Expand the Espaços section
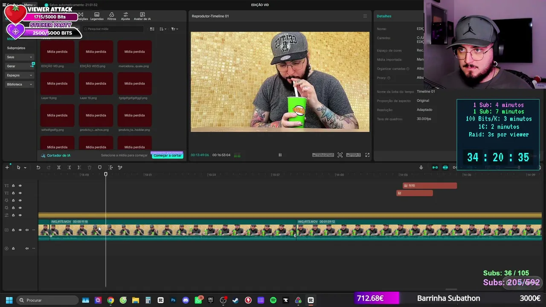The height and width of the screenshot is (307, 546). point(19,75)
